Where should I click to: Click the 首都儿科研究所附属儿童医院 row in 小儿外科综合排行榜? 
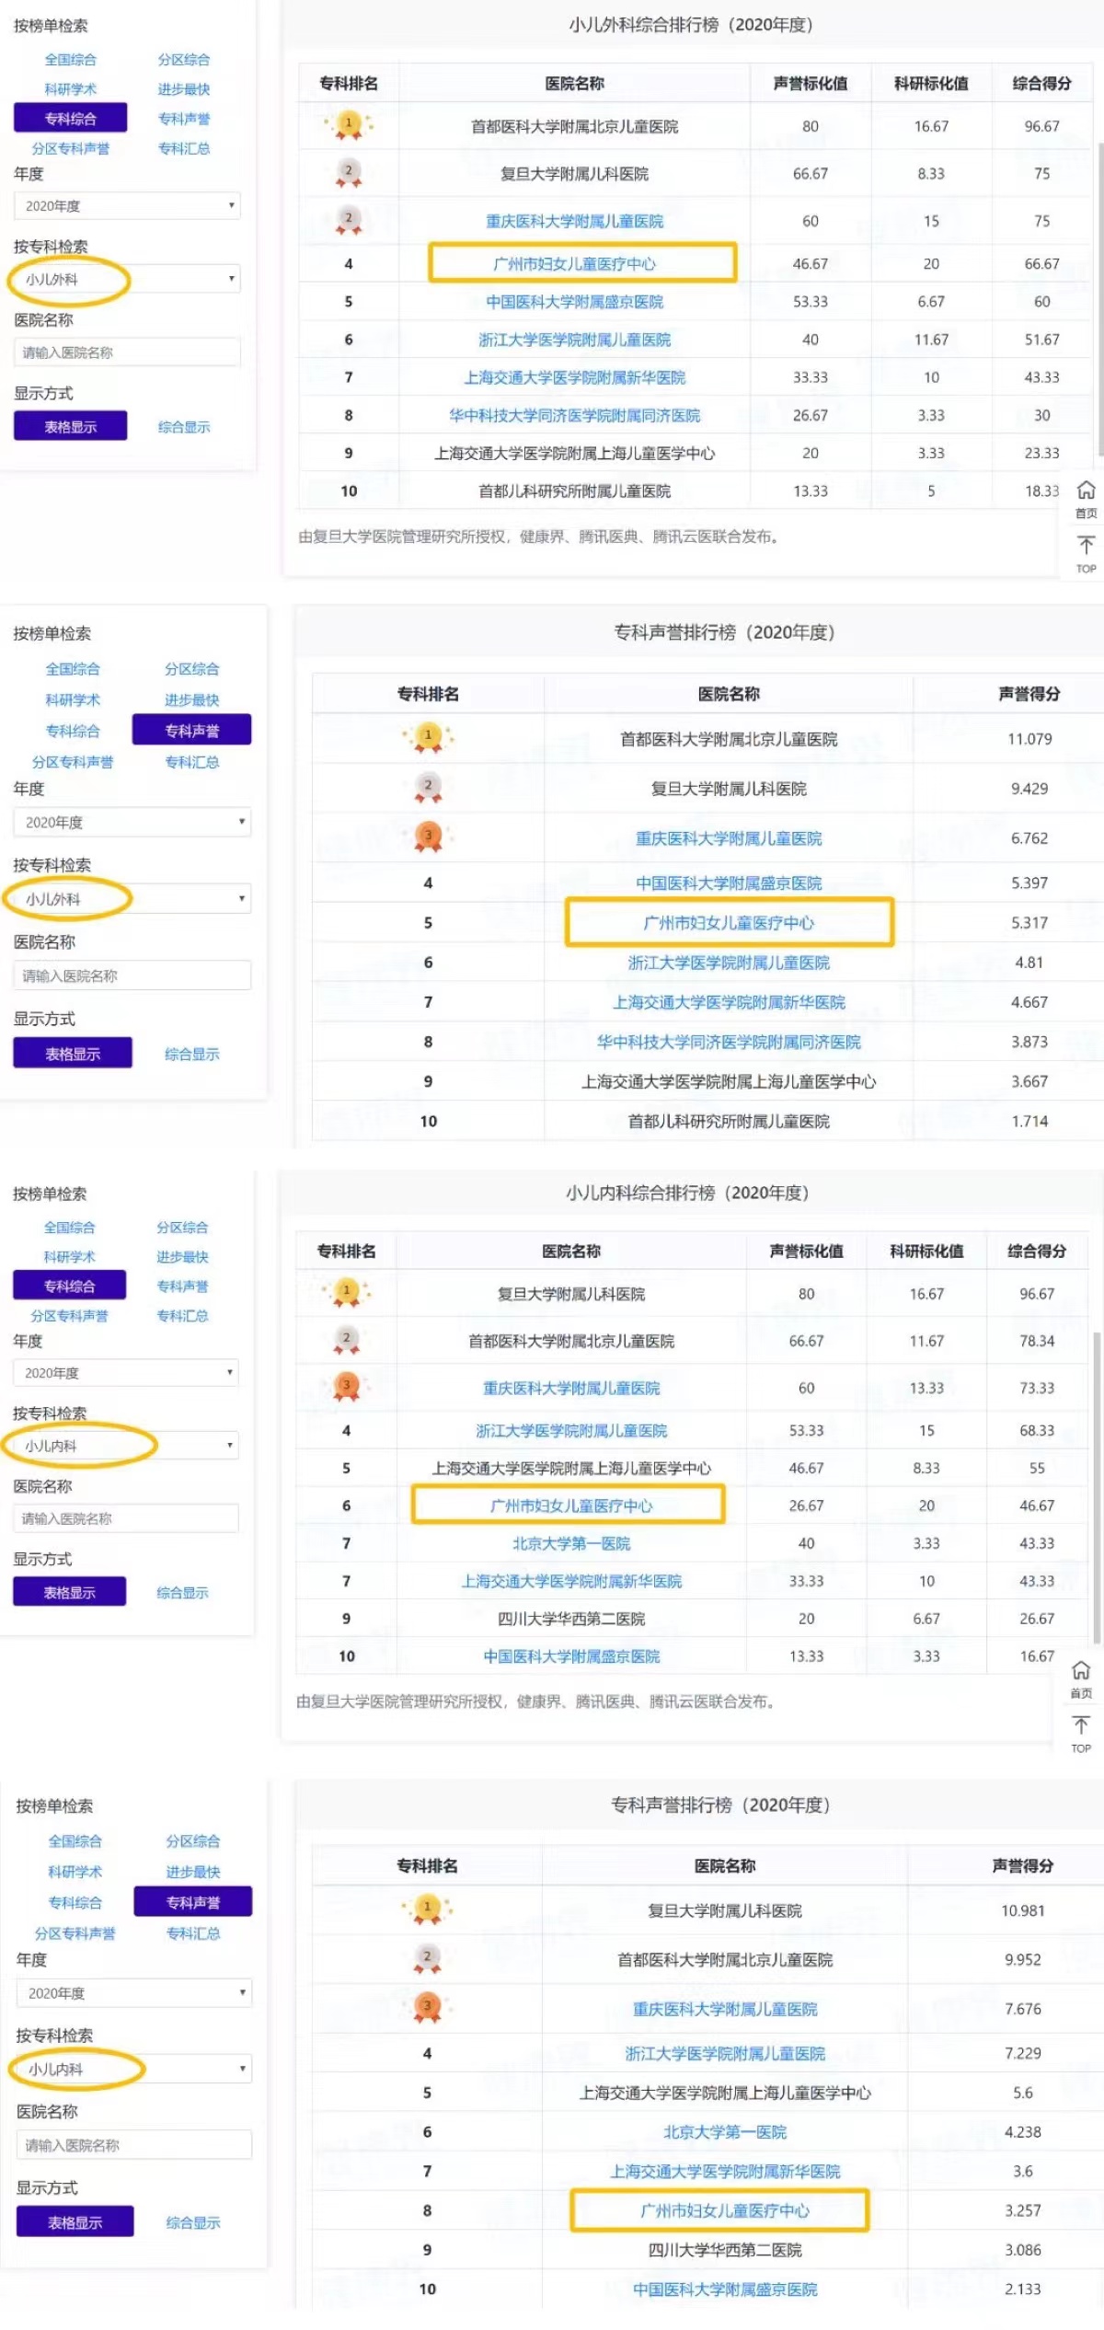pos(695,490)
